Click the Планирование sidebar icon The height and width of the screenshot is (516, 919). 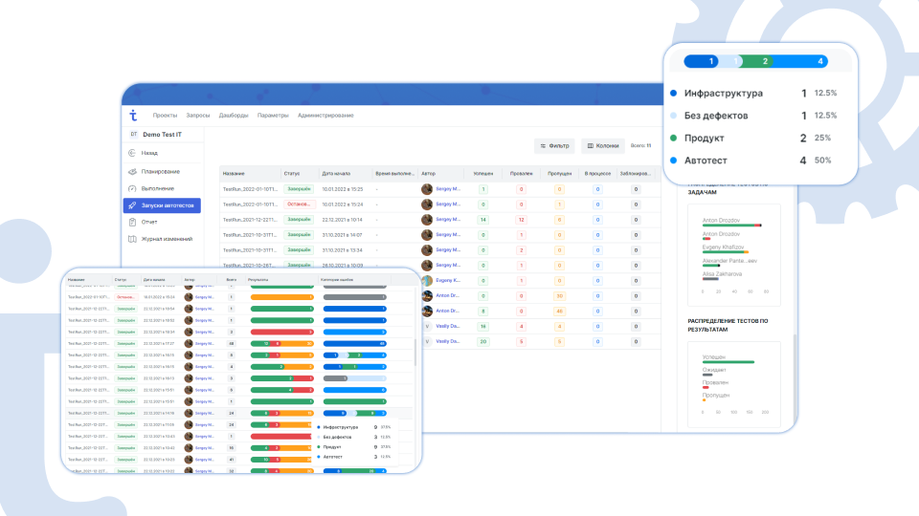point(132,171)
